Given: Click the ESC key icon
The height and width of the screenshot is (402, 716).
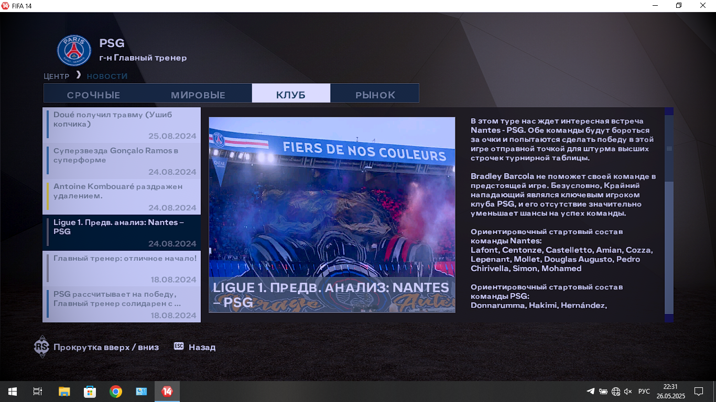Looking at the screenshot, I should (179, 347).
